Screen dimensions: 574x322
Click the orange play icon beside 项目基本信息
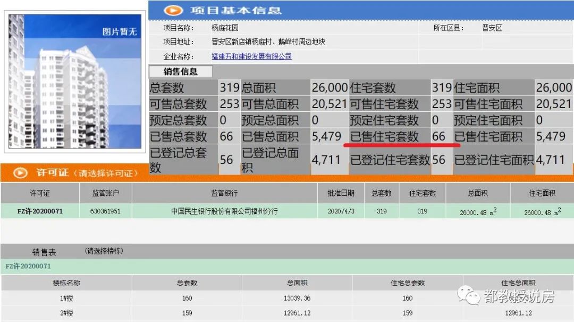click(x=173, y=10)
